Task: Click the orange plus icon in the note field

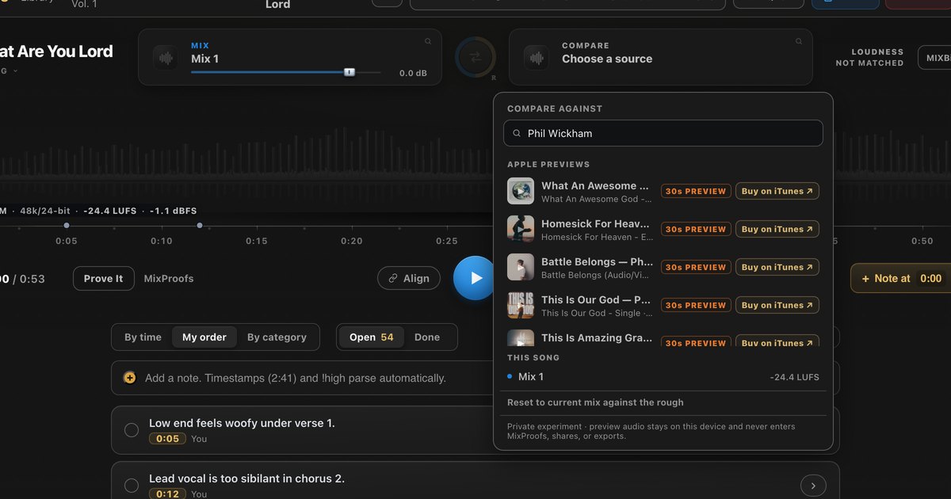Action: click(x=130, y=378)
